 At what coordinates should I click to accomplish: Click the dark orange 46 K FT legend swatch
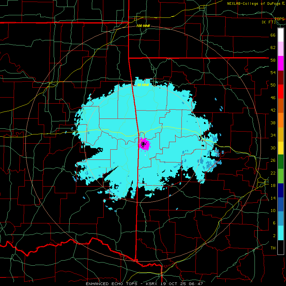(x=281, y=106)
